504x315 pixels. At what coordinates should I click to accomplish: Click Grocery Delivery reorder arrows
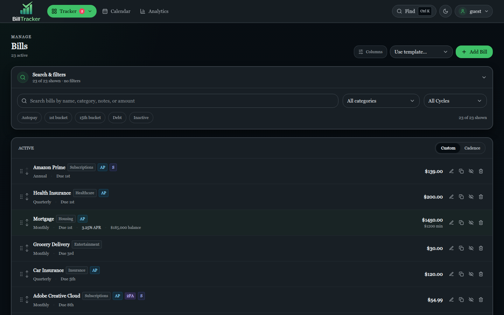coord(27,248)
